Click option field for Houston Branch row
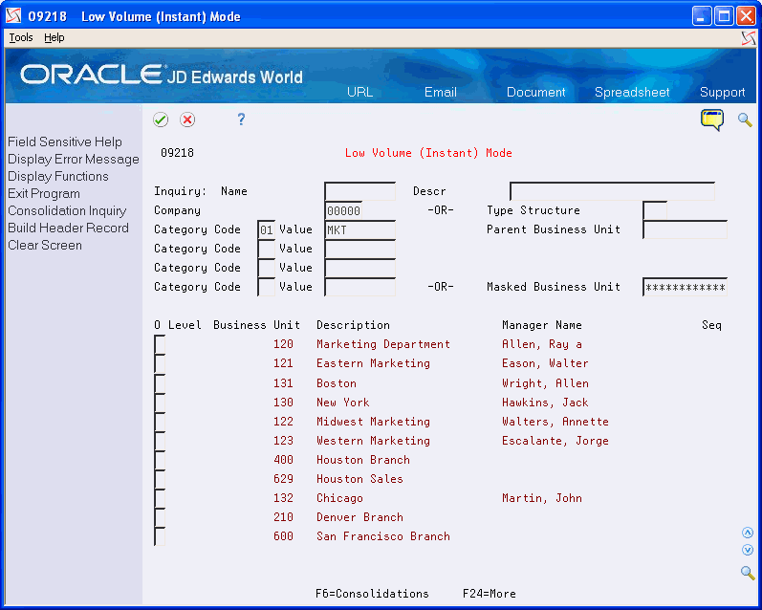 coord(160,460)
